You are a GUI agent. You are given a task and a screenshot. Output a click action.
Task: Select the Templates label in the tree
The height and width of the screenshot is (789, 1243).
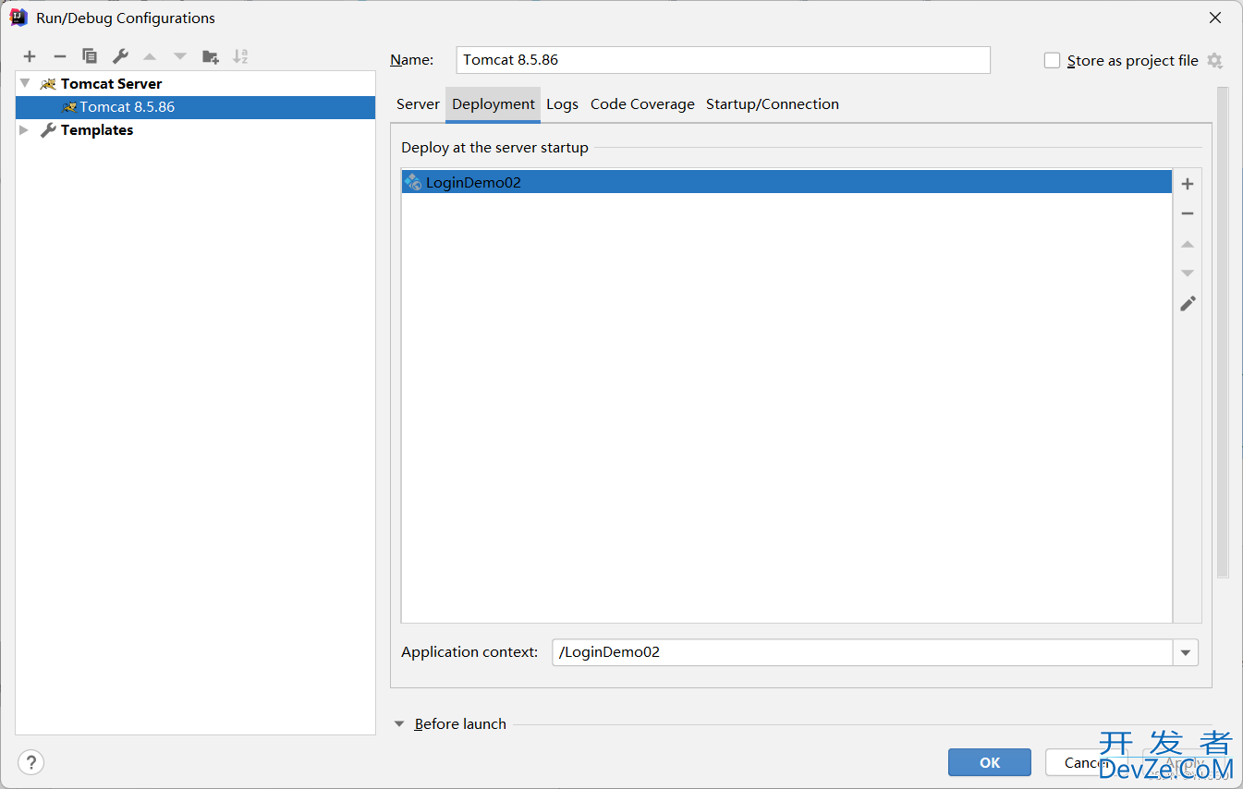(97, 130)
